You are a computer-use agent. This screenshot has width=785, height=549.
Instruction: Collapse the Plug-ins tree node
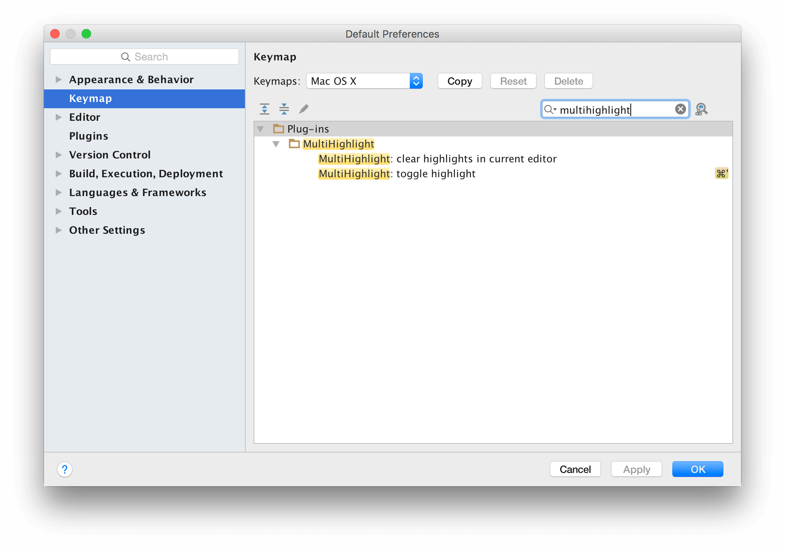coord(260,129)
